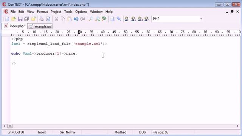Print the document via the printer icon

point(41,19)
